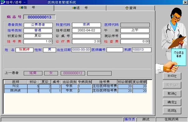The width and height of the screenshot is (188, 122).
Task: Click previous patient gender field 女
Action: [51, 73]
